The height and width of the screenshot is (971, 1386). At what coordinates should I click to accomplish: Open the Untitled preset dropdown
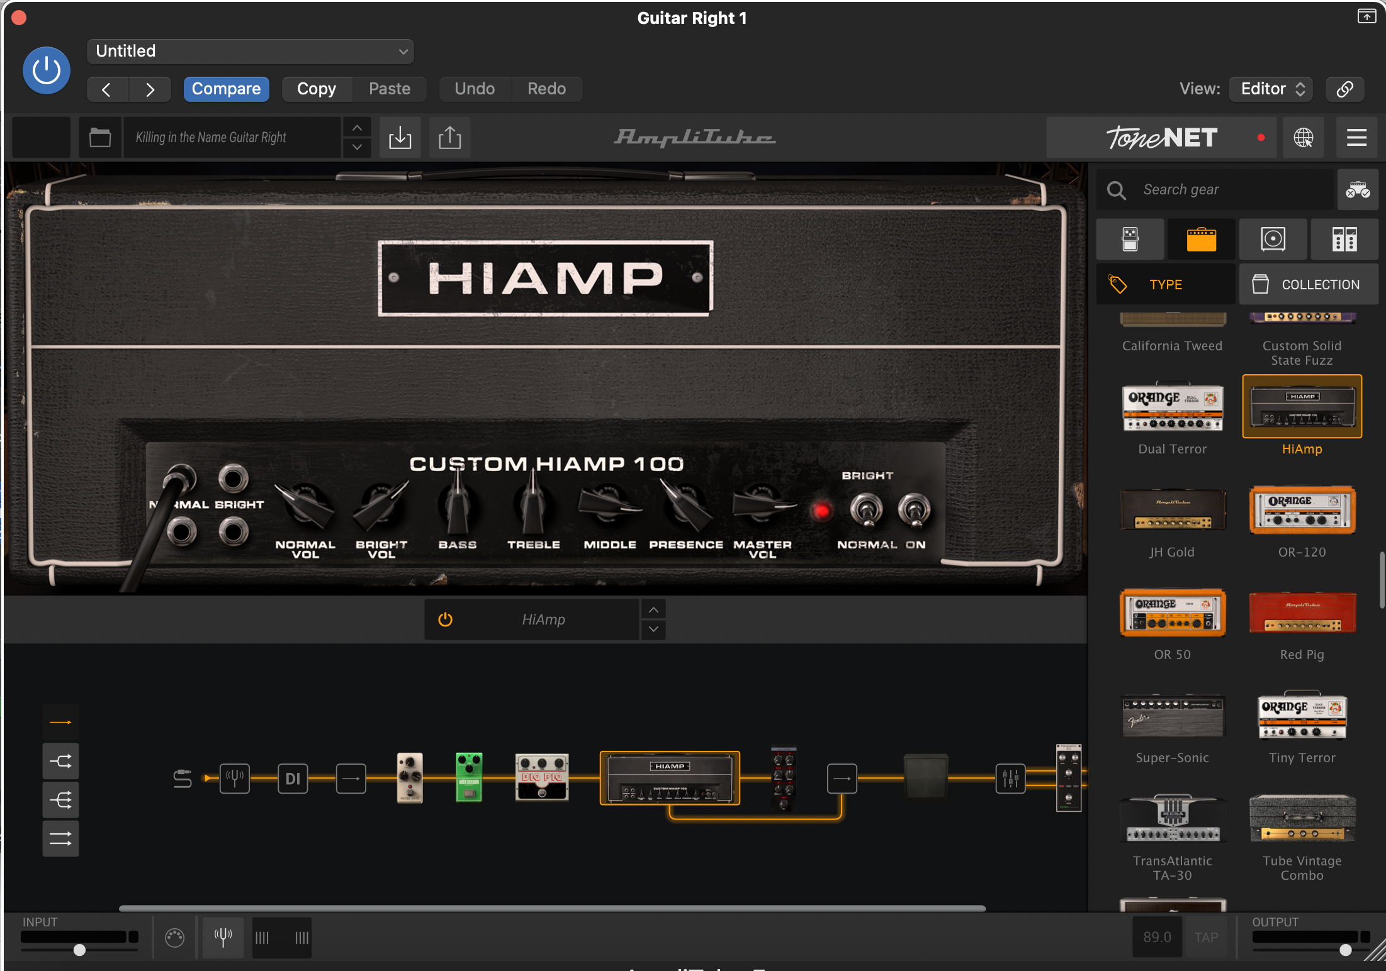251,52
